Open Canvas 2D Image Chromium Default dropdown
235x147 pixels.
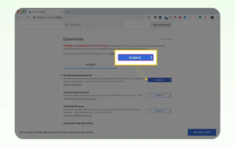[160, 95]
